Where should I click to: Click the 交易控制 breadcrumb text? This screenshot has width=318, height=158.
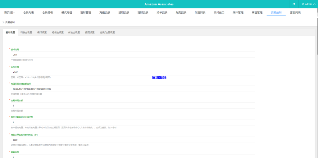(x=10, y=22)
